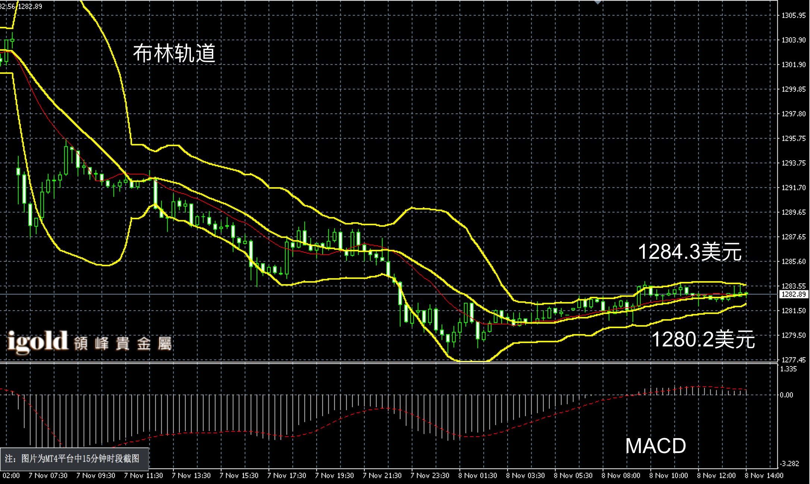
Task: Click the MACD -3.282 scale label
Action: pyautogui.click(x=789, y=463)
